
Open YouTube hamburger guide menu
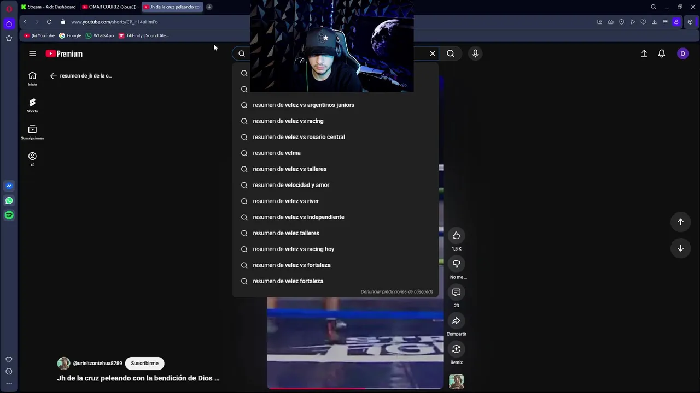pyautogui.click(x=32, y=53)
